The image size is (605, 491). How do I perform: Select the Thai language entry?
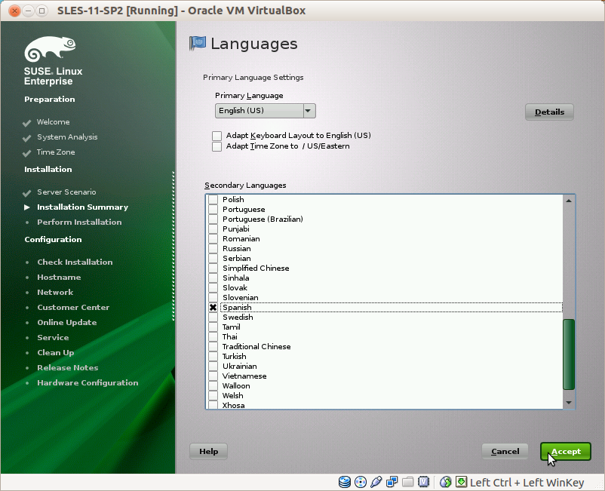[x=384, y=336]
